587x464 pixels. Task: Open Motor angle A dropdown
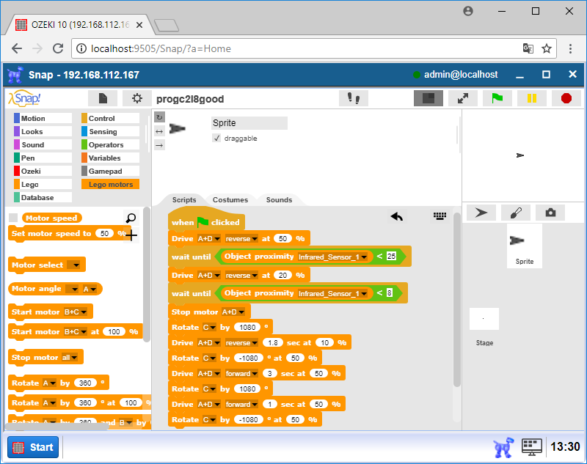[90, 289]
